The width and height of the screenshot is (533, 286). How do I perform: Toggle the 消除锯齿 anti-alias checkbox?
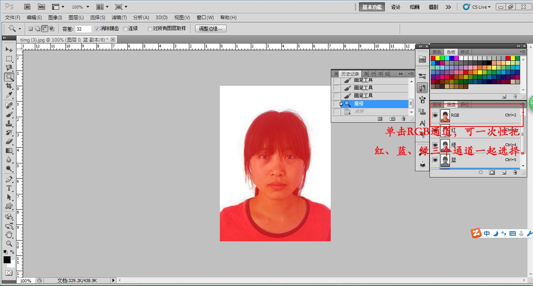pos(97,29)
